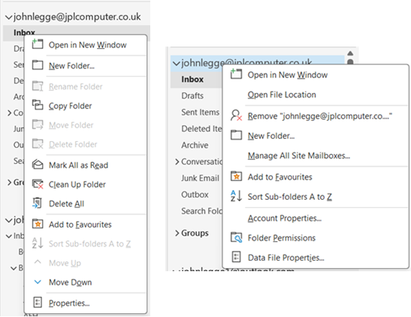411x317 pixels.
Task: Click the New Folder icon in Inbox menu
Action: point(38,65)
